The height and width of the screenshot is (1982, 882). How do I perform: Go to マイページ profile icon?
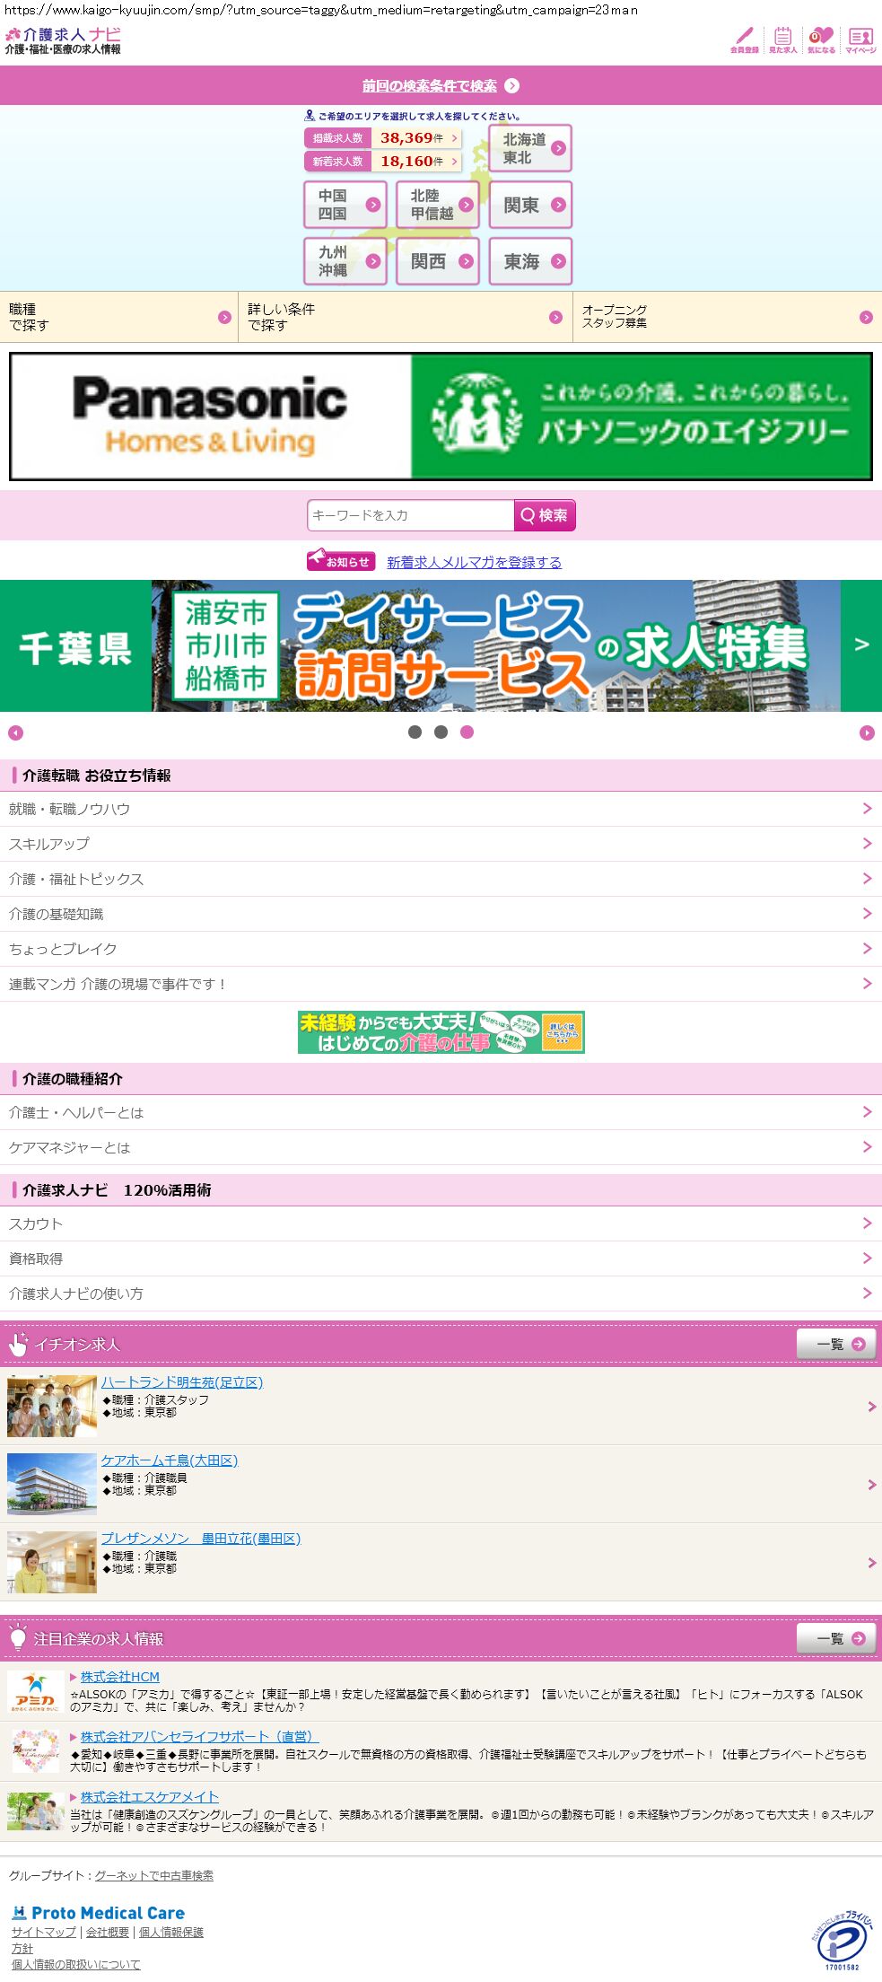click(860, 39)
